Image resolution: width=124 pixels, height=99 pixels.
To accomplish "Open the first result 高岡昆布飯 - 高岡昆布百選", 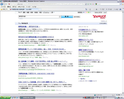I will click(29, 27).
